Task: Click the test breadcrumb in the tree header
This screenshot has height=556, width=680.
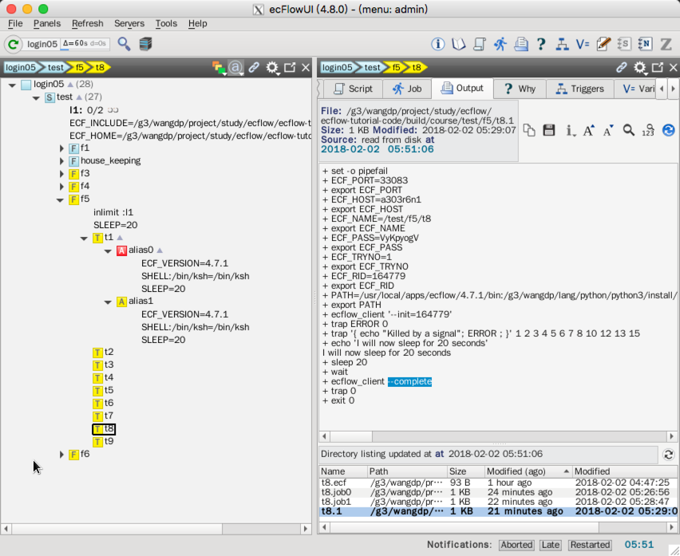Action: click(x=55, y=67)
